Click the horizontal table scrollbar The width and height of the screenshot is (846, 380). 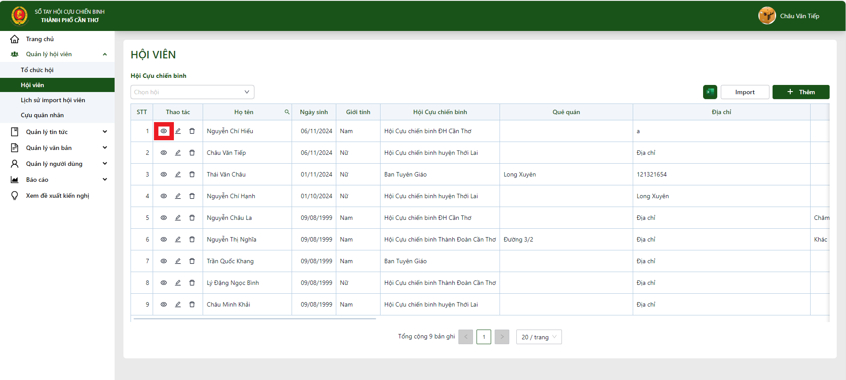point(254,319)
